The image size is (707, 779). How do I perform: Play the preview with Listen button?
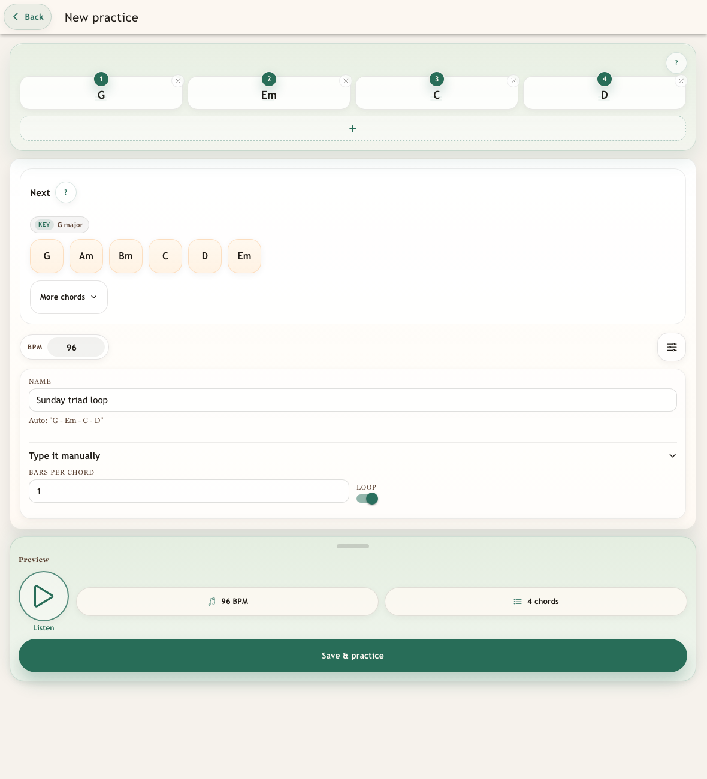point(44,596)
